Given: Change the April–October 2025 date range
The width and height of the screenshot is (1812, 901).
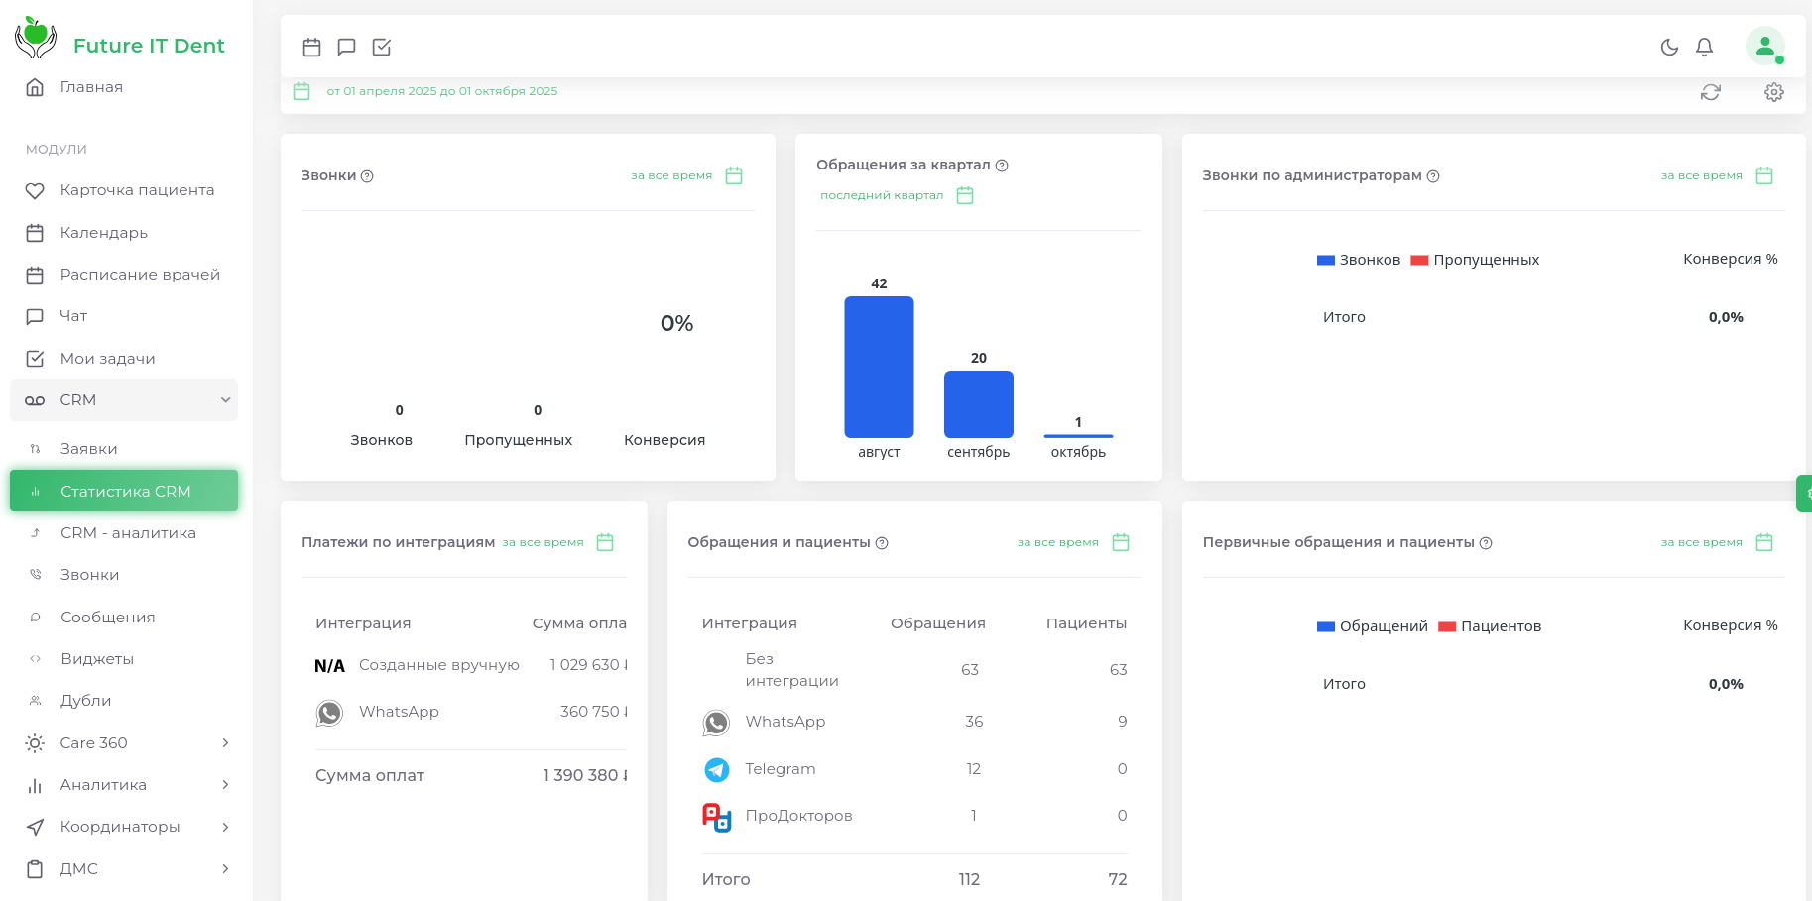Looking at the screenshot, I should [x=441, y=91].
